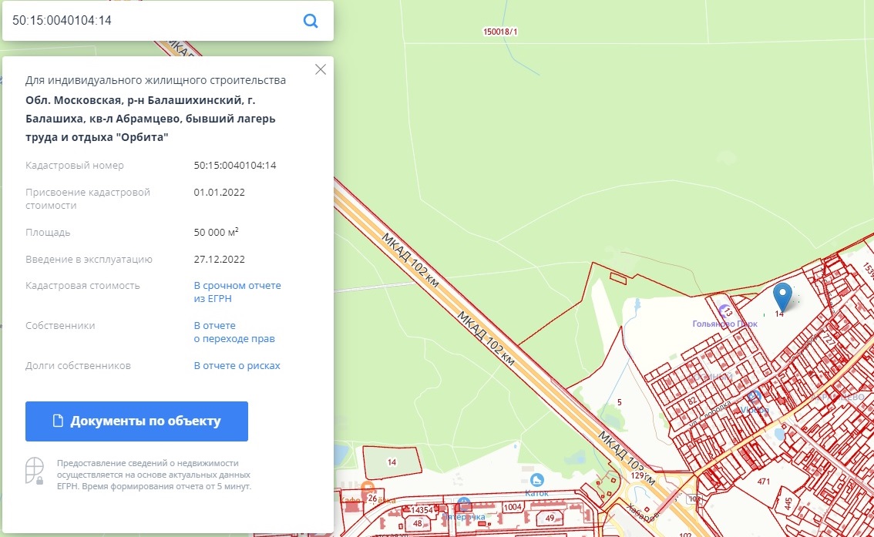This screenshot has height=537, width=874.
Task: Open Документы по объекту button
Action: point(136,421)
